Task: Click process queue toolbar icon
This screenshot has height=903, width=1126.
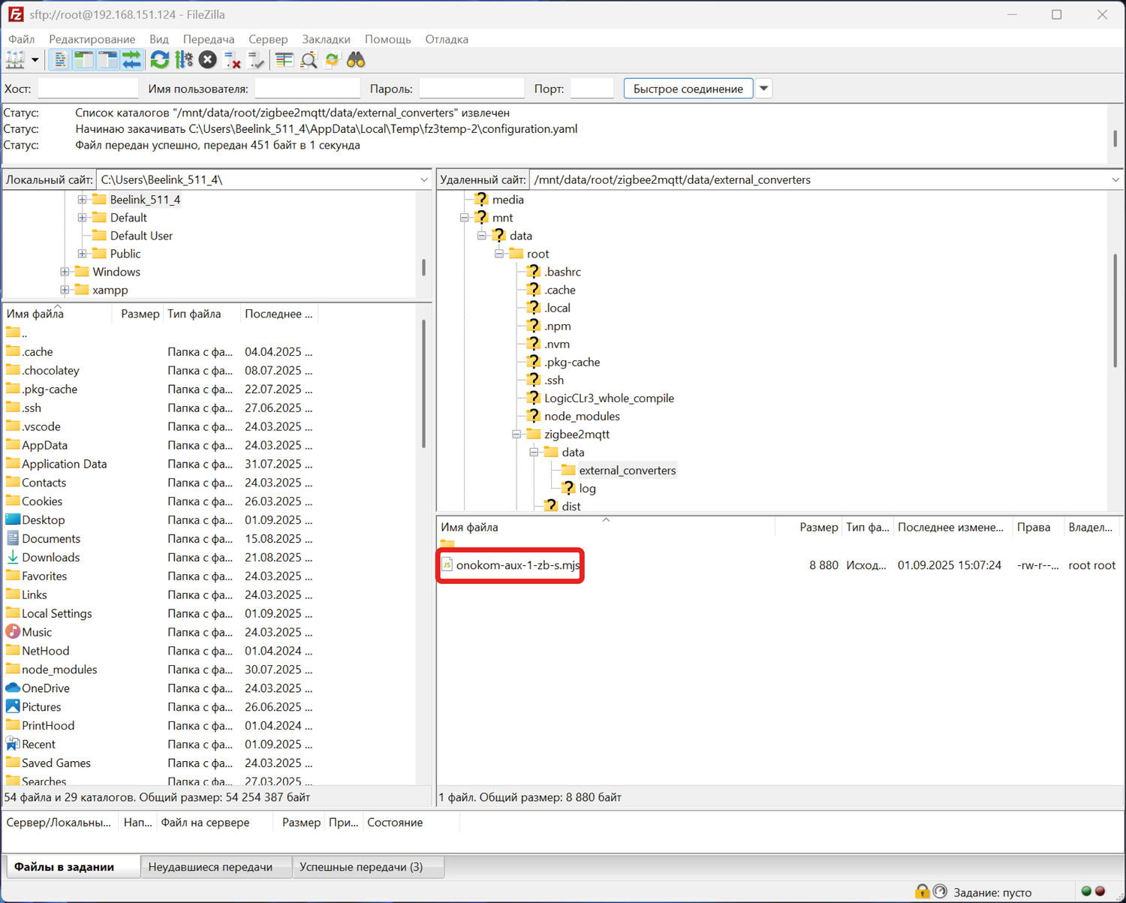Action: (184, 60)
